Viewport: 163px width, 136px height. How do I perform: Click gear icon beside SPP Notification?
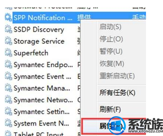pos(9,17)
